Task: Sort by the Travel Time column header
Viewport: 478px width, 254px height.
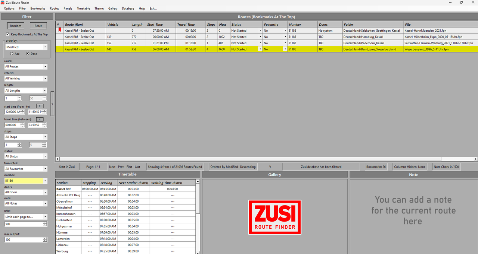Action: click(191, 25)
